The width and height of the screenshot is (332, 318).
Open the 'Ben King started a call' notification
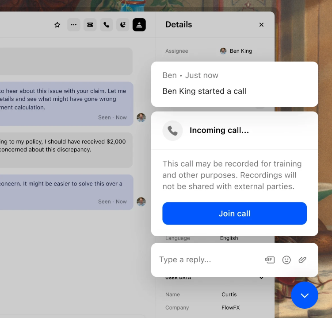click(x=234, y=84)
